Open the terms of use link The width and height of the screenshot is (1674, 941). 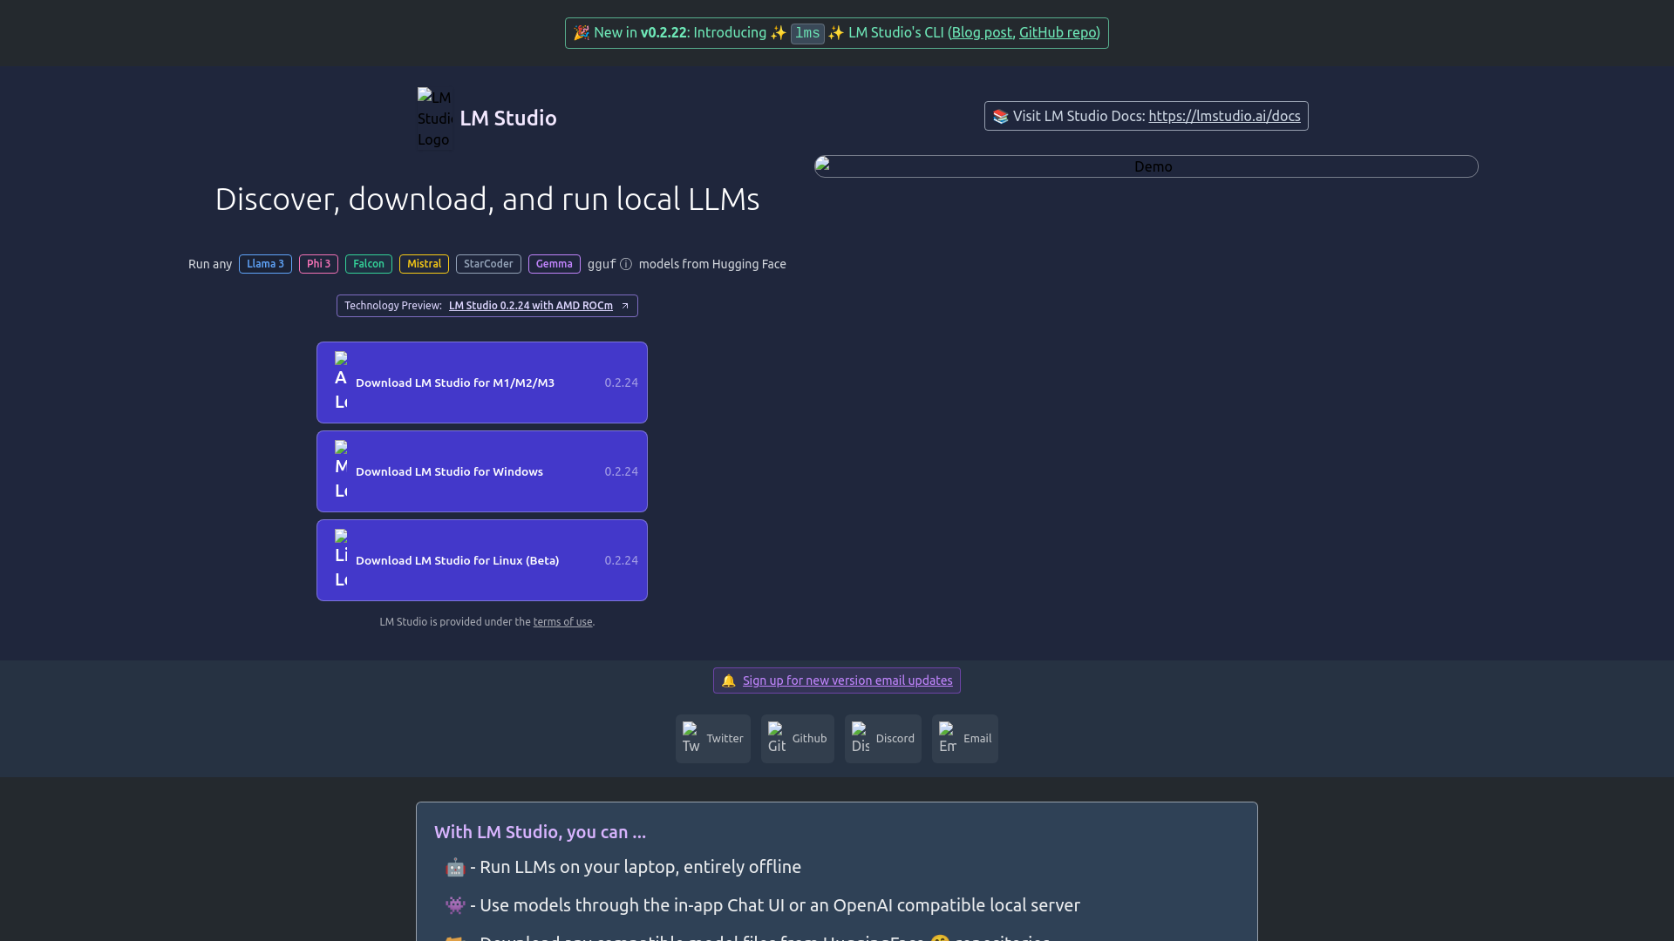pyautogui.click(x=562, y=622)
